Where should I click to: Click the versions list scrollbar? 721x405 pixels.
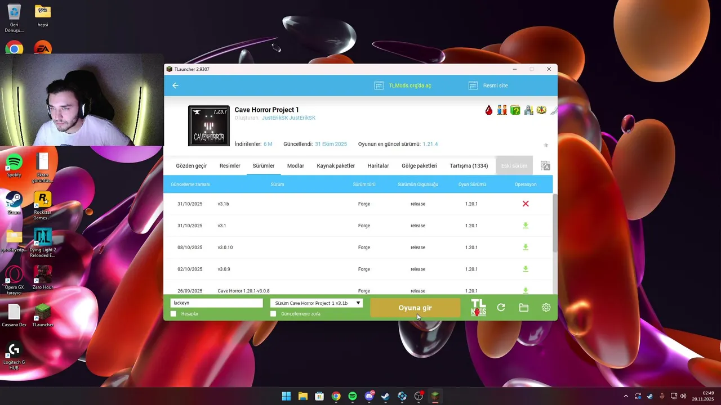[x=555, y=223]
